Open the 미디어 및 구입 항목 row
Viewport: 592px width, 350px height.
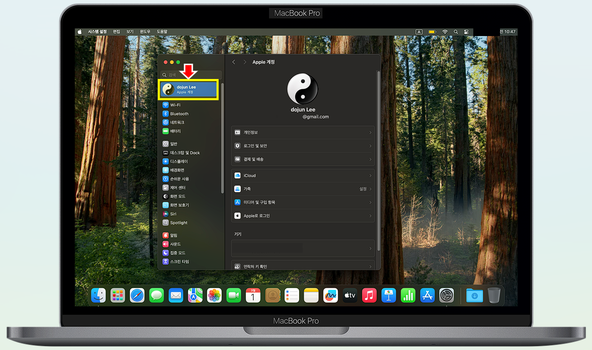pyautogui.click(x=303, y=202)
